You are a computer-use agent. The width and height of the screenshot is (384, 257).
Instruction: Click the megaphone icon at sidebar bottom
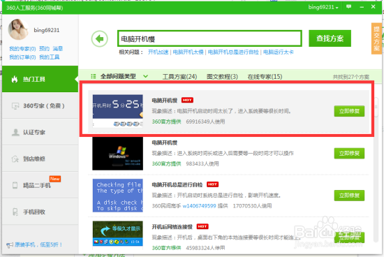pos(10,244)
